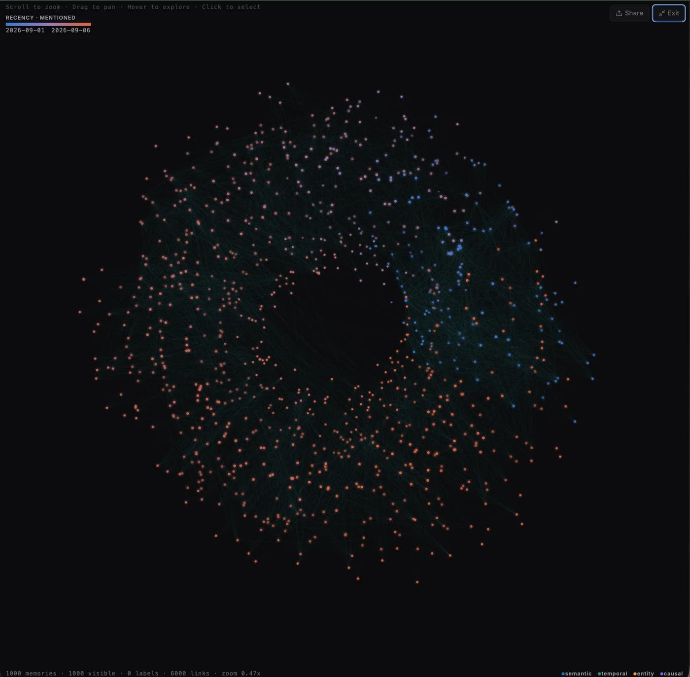Image resolution: width=690 pixels, height=677 pixels.
Task: Click the entity link legend entry
Action: 644,674
